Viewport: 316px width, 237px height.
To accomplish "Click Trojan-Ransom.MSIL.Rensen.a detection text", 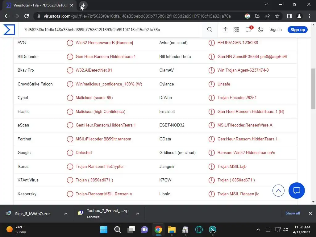I will pos(104,194).
